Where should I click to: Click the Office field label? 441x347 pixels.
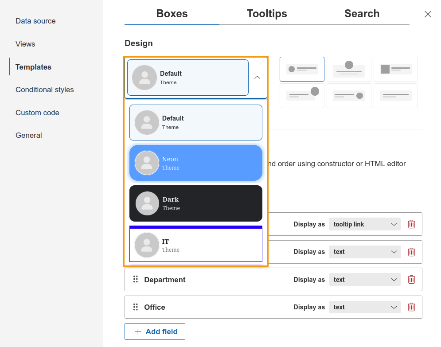(155, 307)
